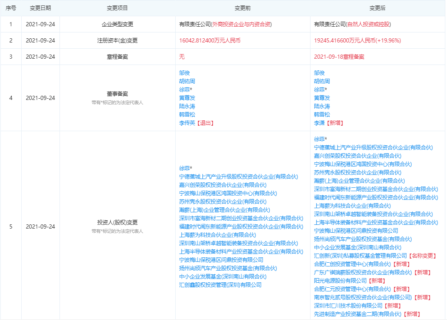
Task: Open 扬州尚颀汽车产业股权投资基金 link under 变更后
Action: (x=363, y=239)
